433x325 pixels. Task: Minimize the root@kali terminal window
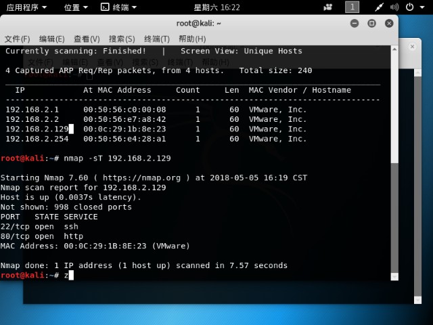[355, 24]
